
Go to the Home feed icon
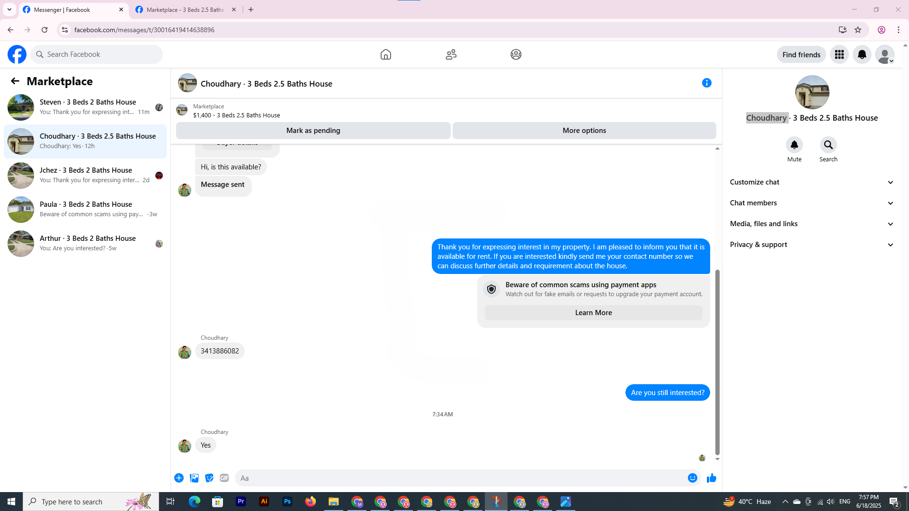[x=386, y=54]
